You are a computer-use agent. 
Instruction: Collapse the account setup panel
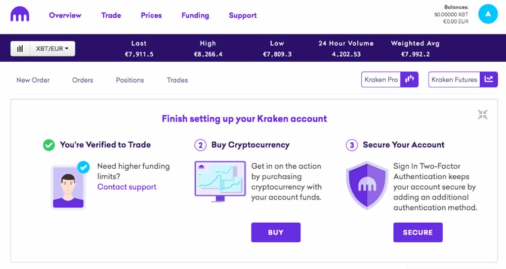coord(482,115)
